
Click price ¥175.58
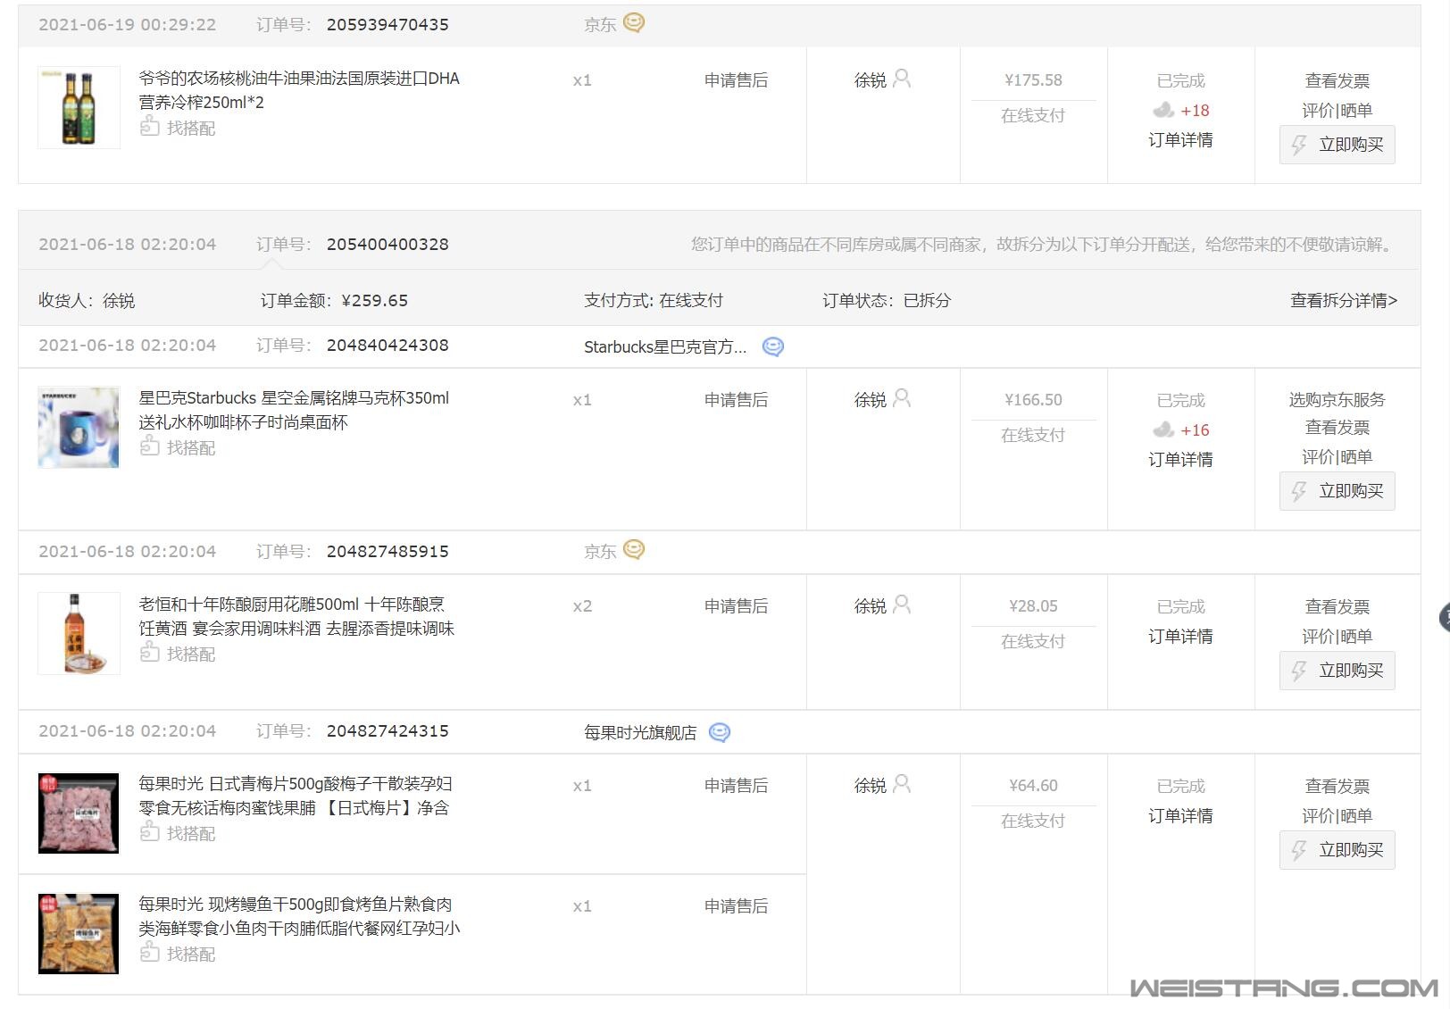point(1033,80)
